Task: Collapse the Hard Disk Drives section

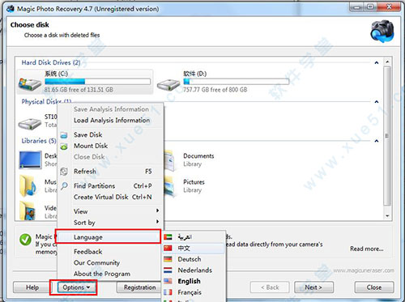Action: [x=377, y=62]
